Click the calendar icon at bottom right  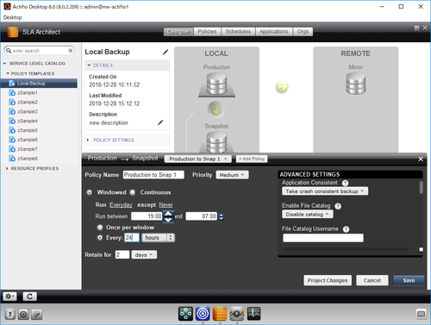[x=421, y=314]
